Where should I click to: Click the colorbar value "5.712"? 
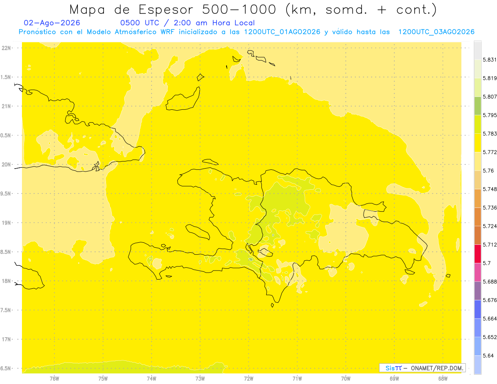(490, 245)
